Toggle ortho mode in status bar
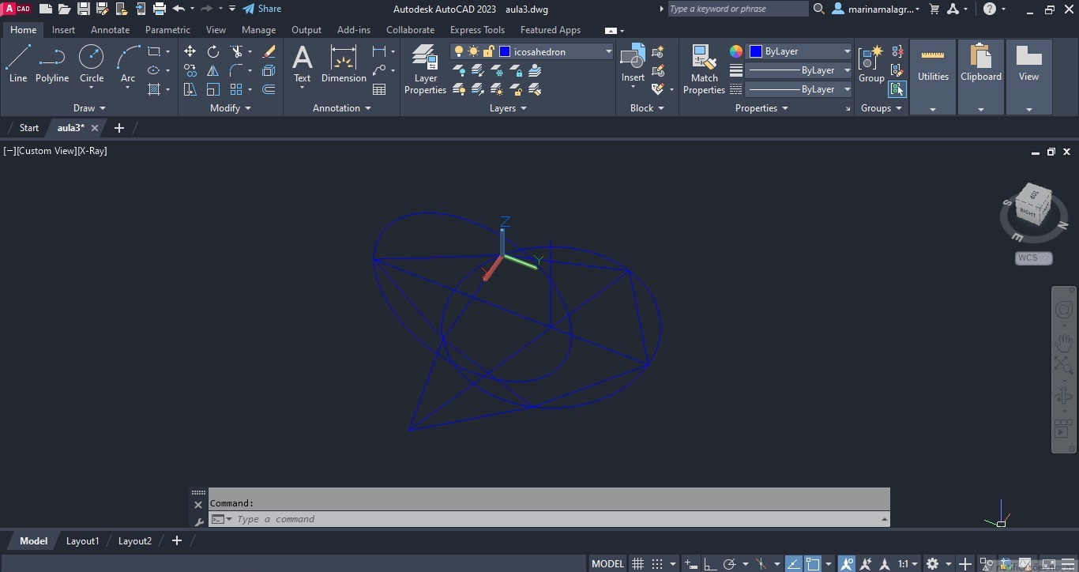This screenshot has height=572, width=1079. 710,564
